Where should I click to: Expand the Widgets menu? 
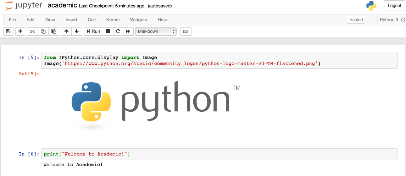138,20
